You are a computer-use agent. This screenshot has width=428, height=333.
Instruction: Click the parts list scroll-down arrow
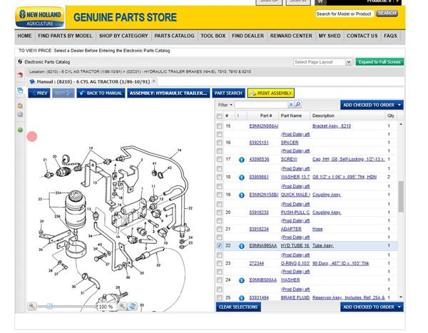[401, 297]
